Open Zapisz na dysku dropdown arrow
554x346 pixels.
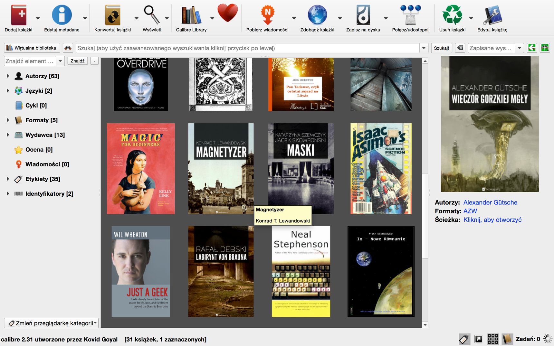point(386,18)
